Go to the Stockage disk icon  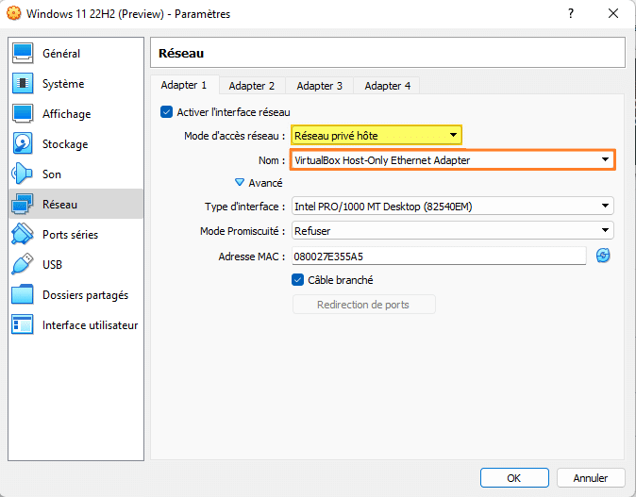coord(24,144)
